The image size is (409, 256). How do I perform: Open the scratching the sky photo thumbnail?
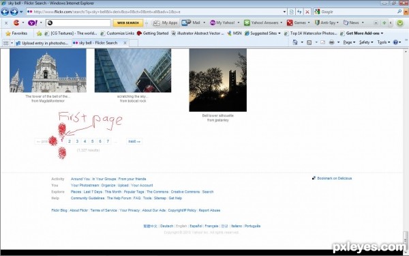(x=133, y=70)
